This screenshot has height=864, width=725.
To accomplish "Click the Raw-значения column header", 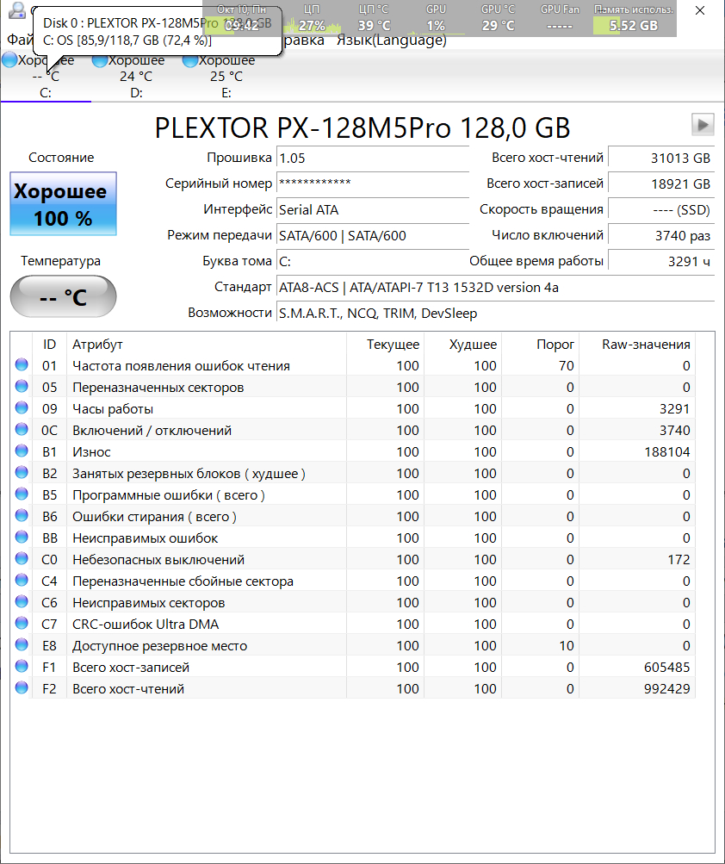I will [637, 345].
